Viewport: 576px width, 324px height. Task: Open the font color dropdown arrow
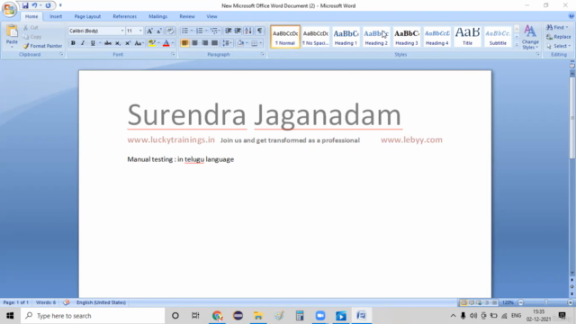tap(173, 43)
